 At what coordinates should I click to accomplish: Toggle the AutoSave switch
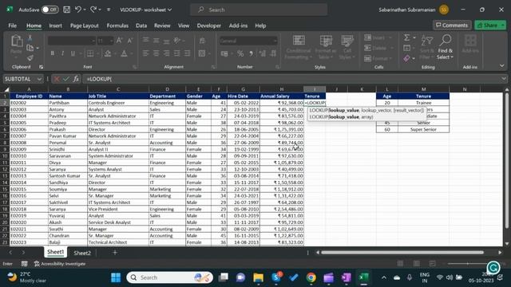click(x=50, y=10)
